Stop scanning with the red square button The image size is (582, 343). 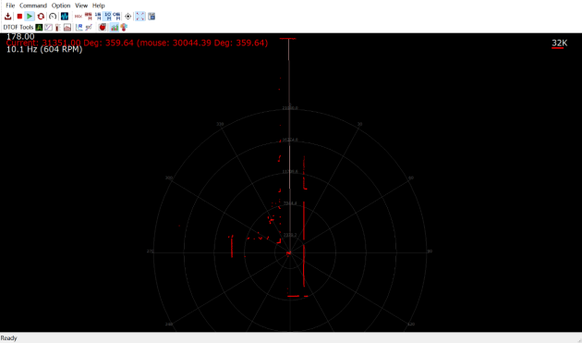click(x=19, y=17)
